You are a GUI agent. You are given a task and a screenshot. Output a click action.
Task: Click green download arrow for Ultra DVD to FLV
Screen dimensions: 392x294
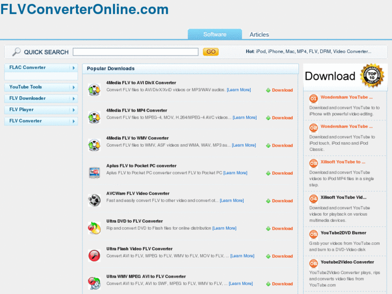pyautogui.click(x=268, y=228)
